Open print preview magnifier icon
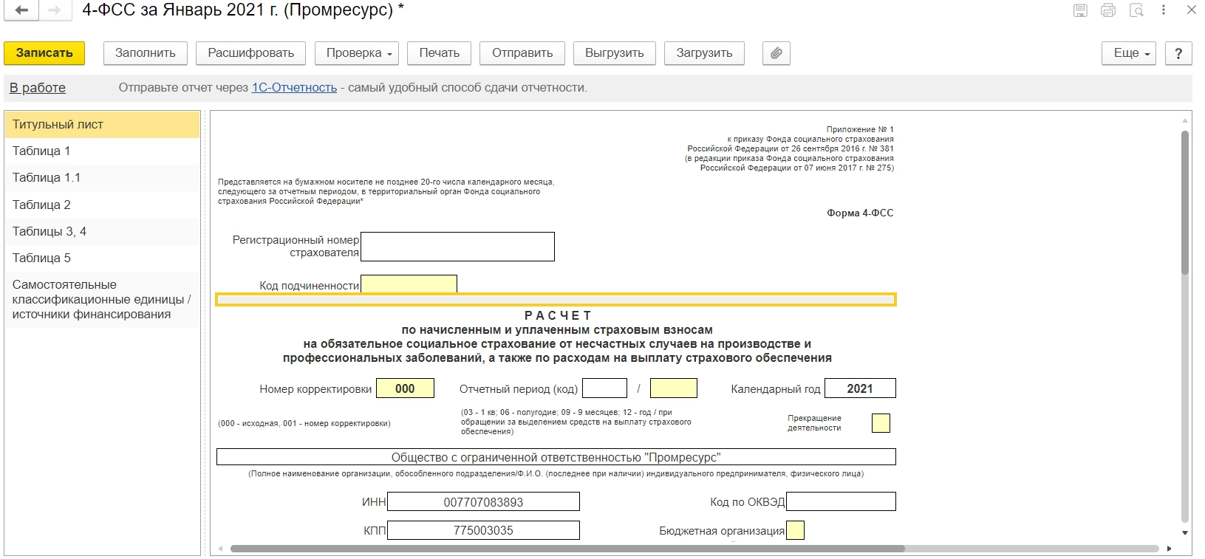Image resolution: width=1205 pixels, height=559 pixels. click(1136, 10)
